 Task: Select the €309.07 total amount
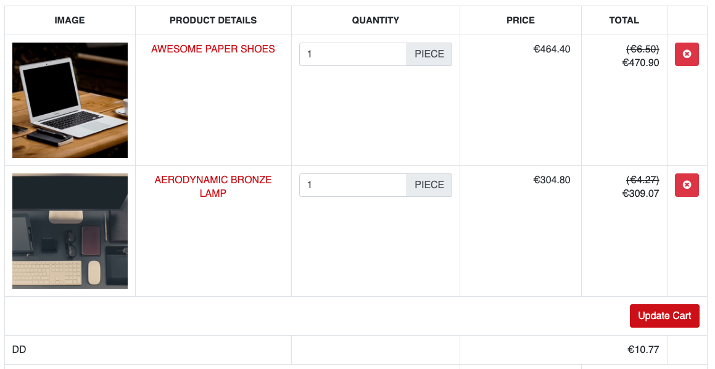click(641, 193)
